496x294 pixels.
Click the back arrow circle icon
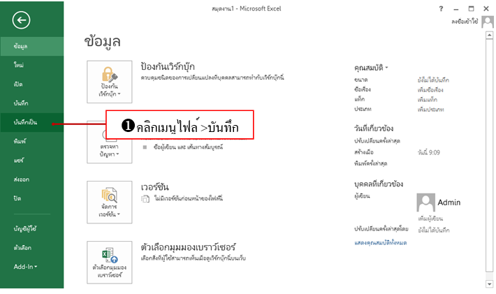[21, 20]
